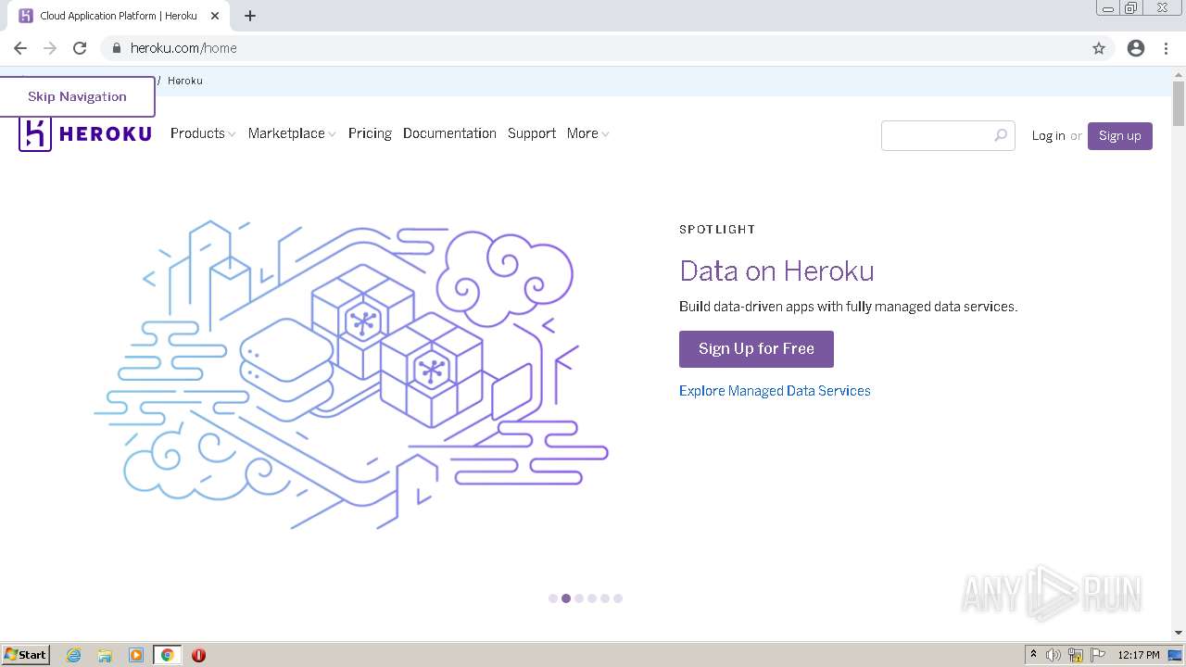This screenshot has width=1186, height=667.
Task: Click the Heroku logo icon
Action: click(x=35, y=134)
